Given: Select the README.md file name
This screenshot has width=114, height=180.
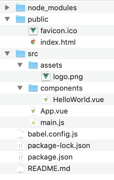Looking at the screenshot, I should click(49, 169).
